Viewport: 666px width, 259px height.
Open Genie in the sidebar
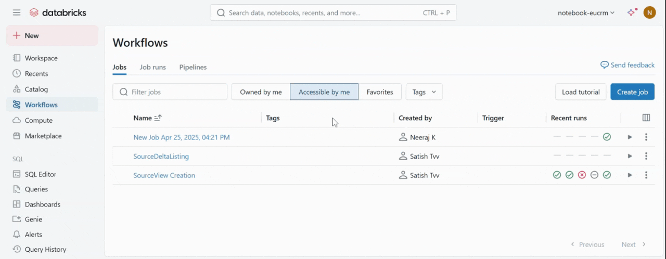(x=52, y=219)
